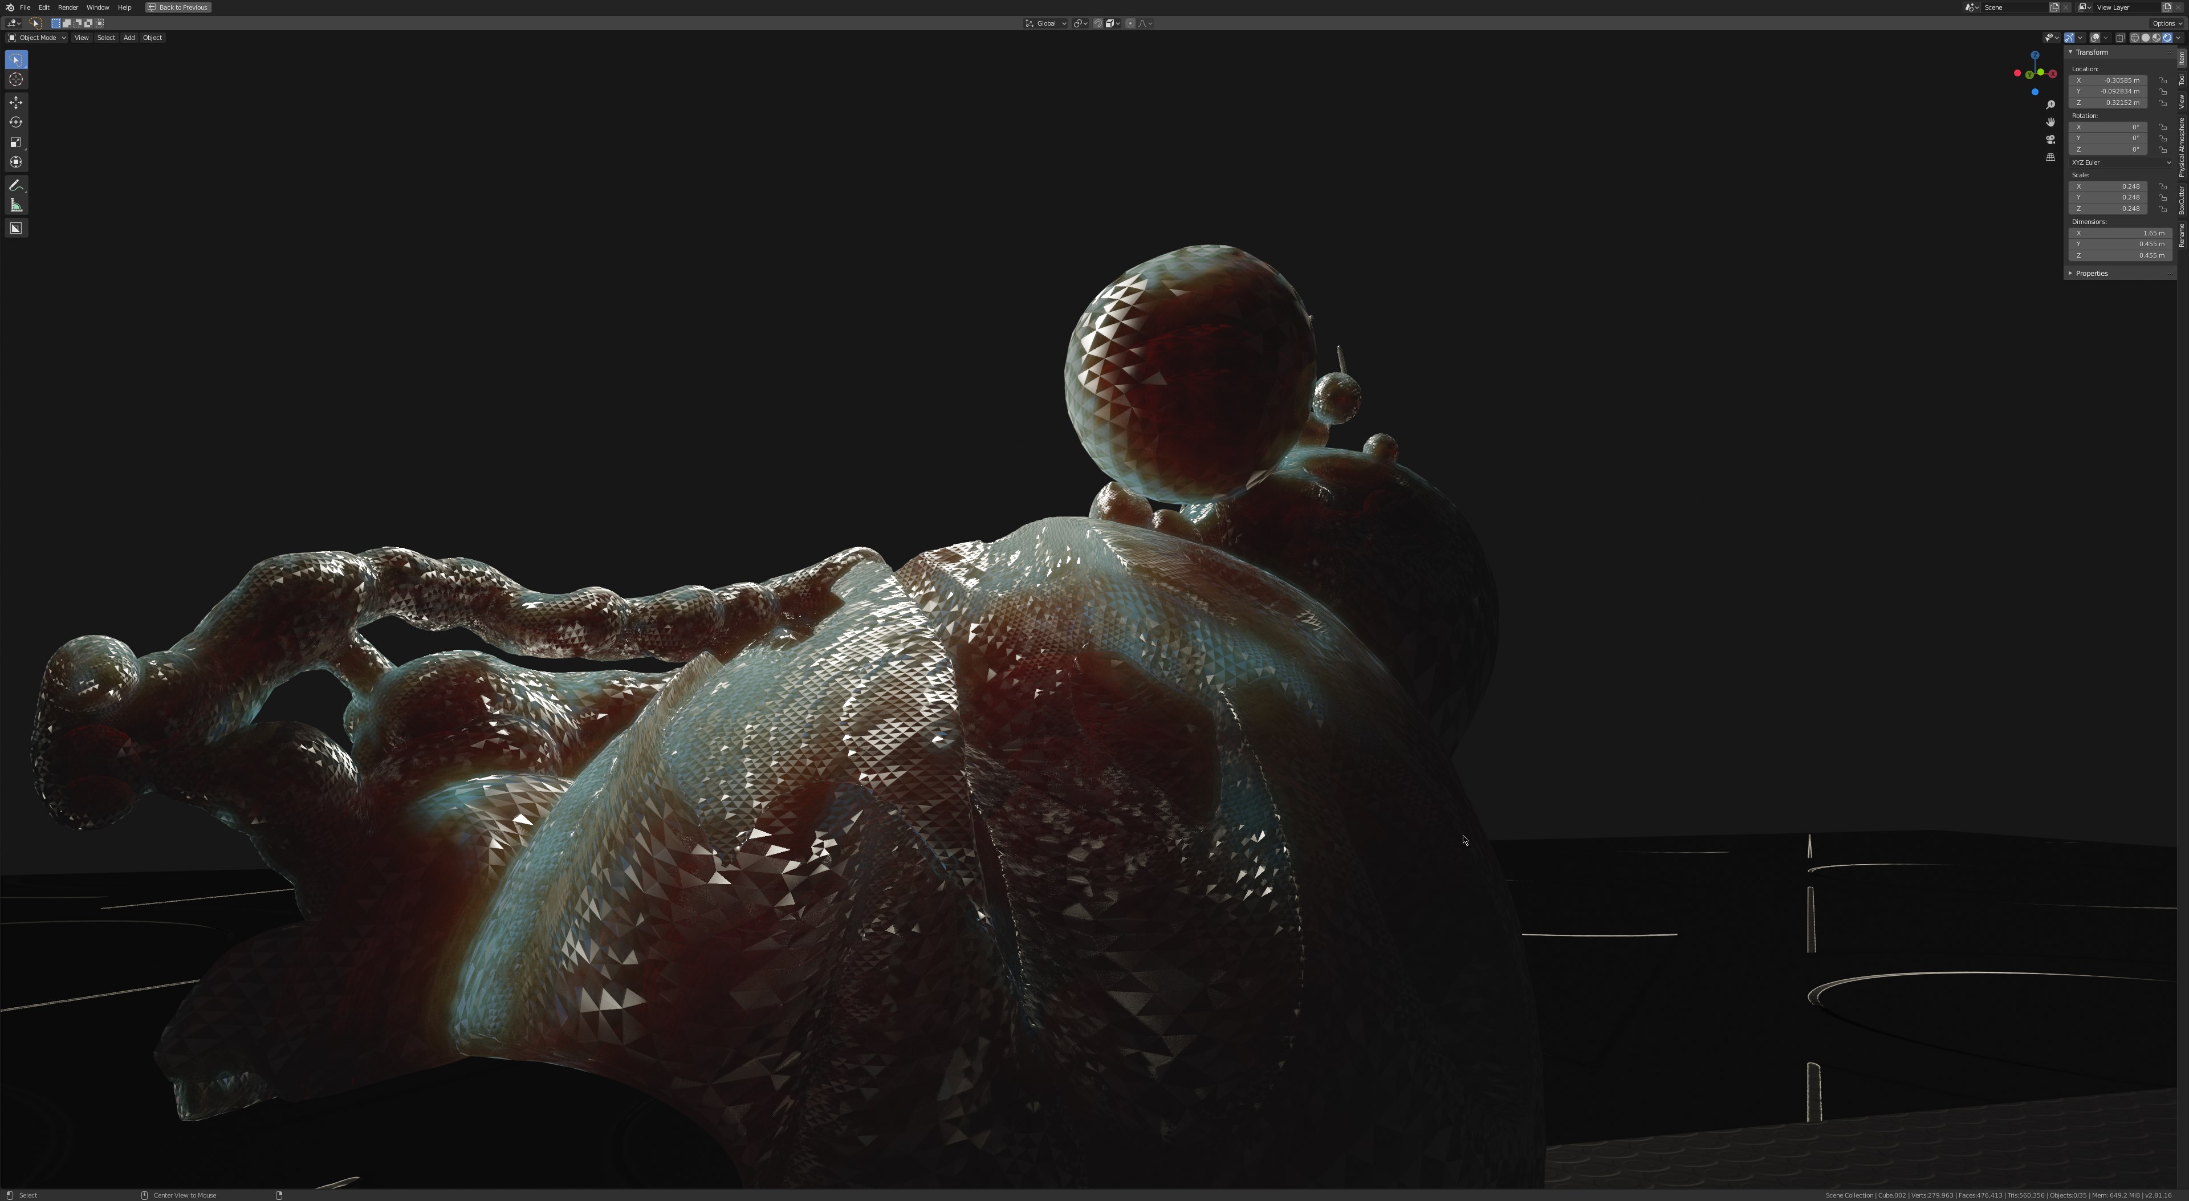This screenshot has width=2189, height=1201.
Task: Click the Z axis on navigation gizmo
Action: 2035,55
